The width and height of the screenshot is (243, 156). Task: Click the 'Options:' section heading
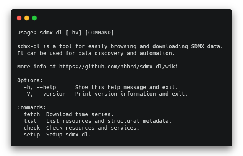pyautogui.click(x=30, y=80)
